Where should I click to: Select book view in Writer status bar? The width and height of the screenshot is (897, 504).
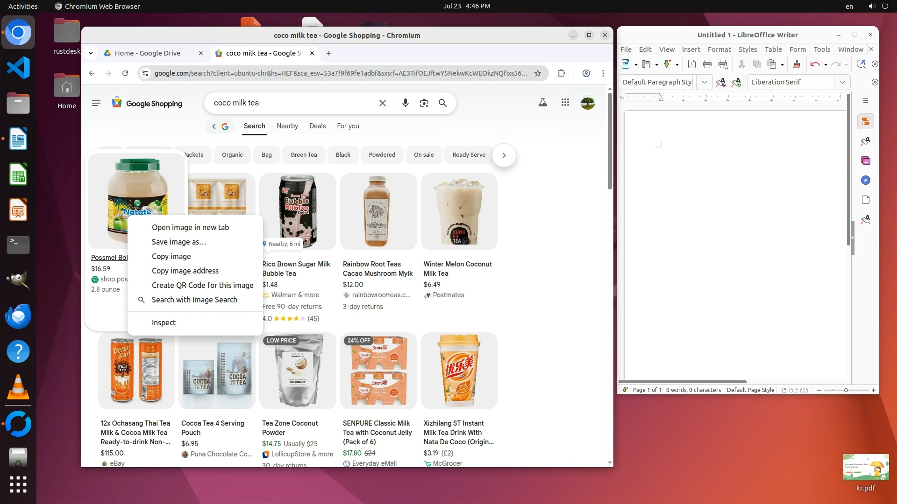tap(804, 390)
